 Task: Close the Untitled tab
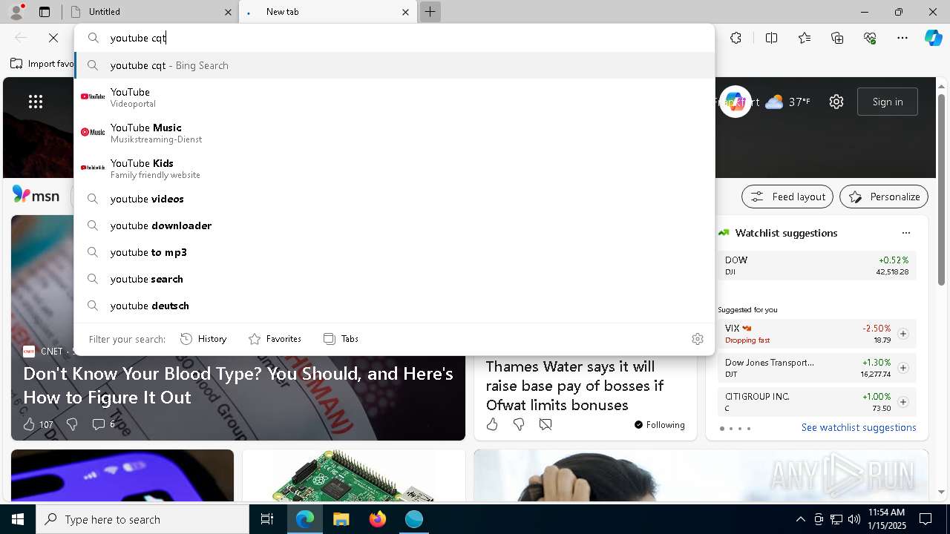click(x=228, y=12)
